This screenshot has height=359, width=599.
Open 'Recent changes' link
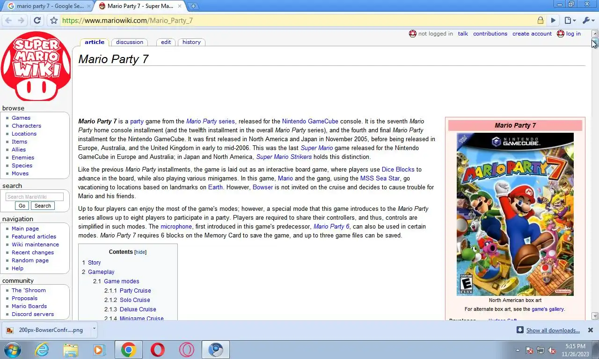tap(33, 252)
